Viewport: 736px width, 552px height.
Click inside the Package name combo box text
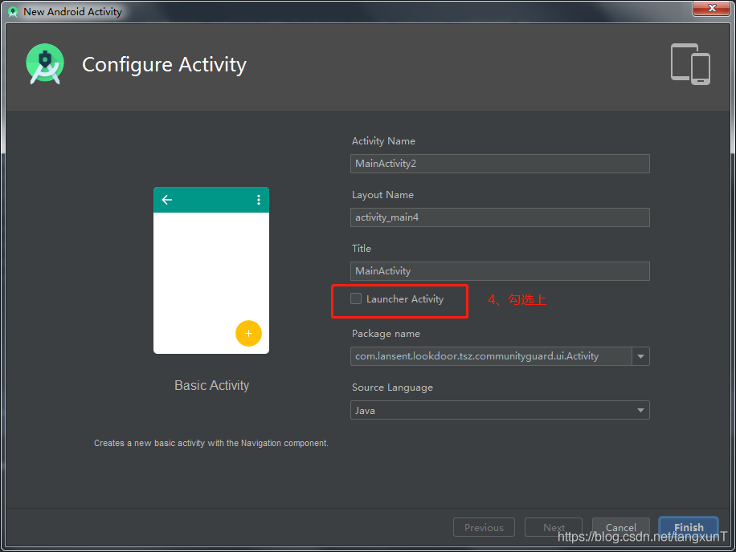(x=490, y=356)
